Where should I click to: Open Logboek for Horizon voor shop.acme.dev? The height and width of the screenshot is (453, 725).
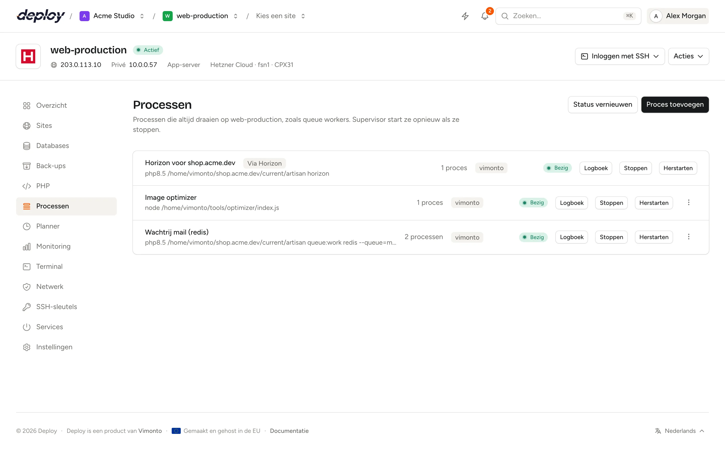596,168
